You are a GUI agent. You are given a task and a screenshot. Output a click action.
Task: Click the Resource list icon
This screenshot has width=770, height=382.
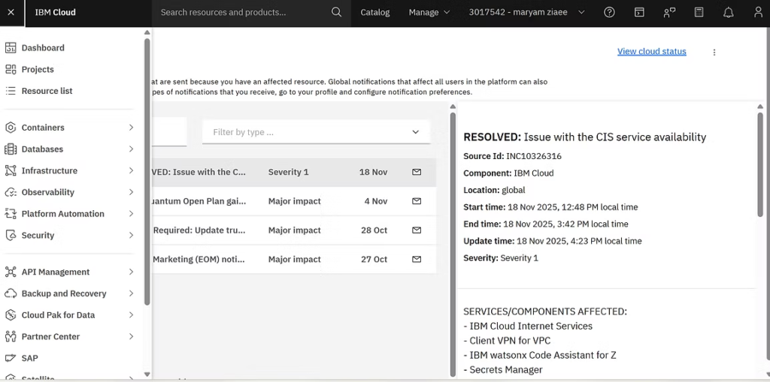(11, 91)
